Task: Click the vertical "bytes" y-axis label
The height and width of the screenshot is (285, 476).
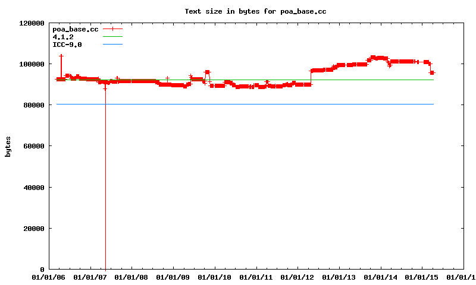Action: pos(8,146)
